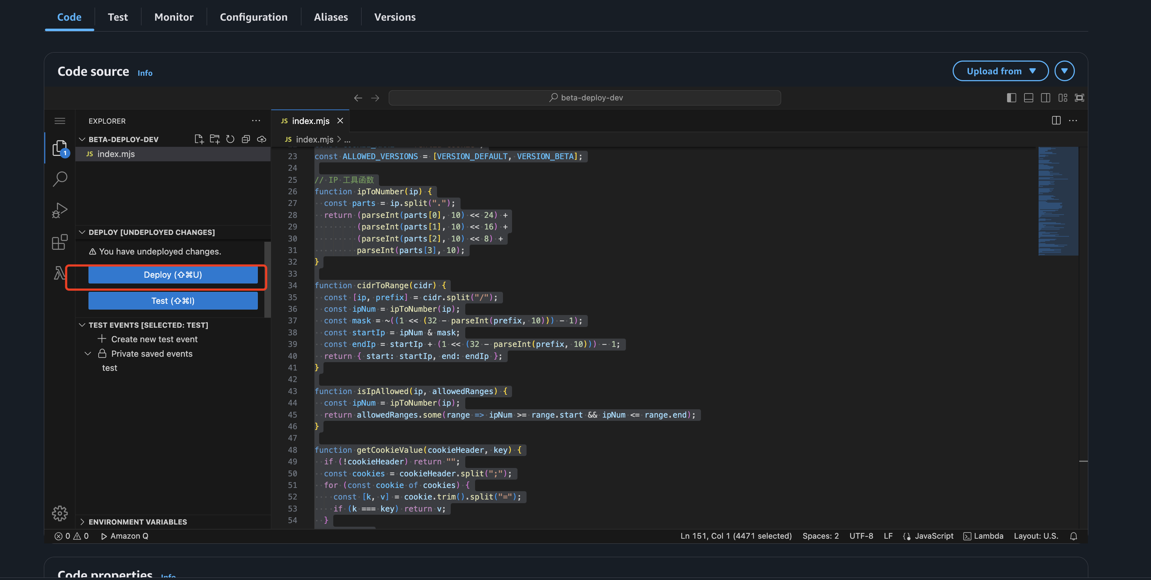Click the beta-deploy-dev search field

click(585, 98)
